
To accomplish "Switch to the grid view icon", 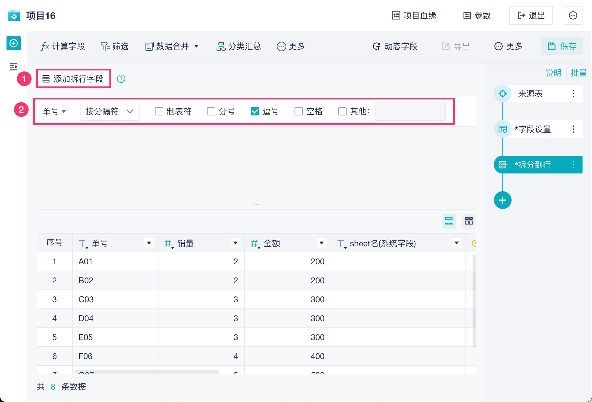I will (x=469, y=221).
